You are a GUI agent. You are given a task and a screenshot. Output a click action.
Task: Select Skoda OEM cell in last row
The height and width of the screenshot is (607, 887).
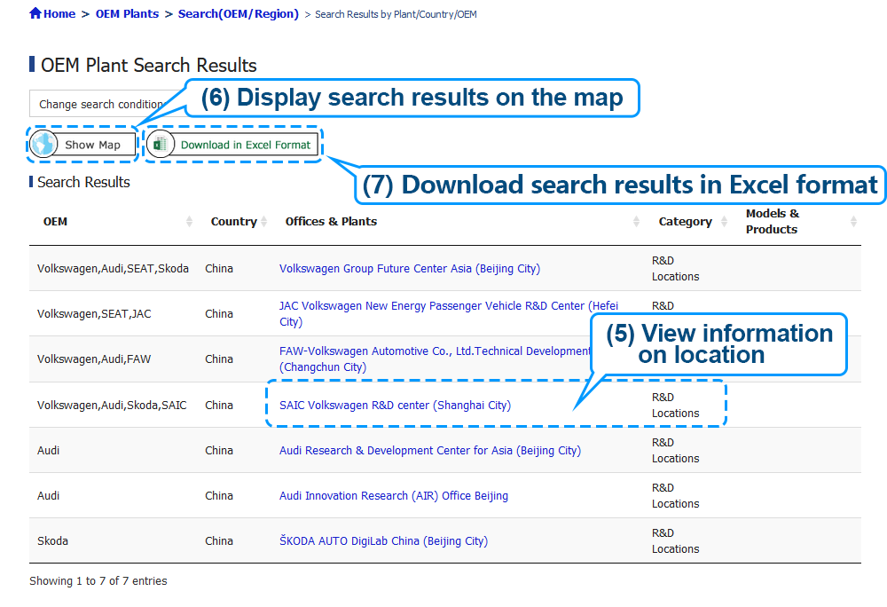tap(52, 541)
